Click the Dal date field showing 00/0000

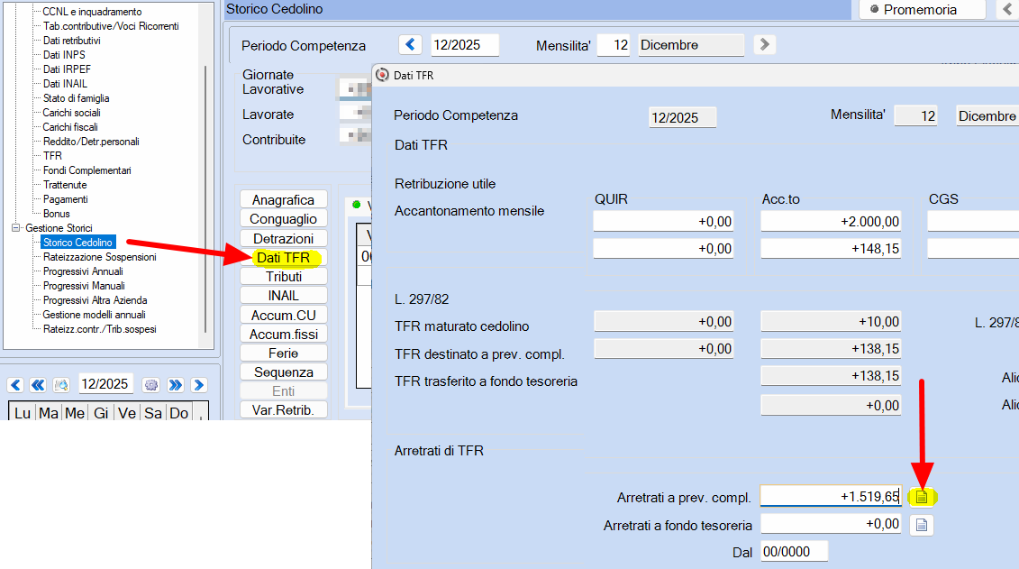click(x=794, y=552)
